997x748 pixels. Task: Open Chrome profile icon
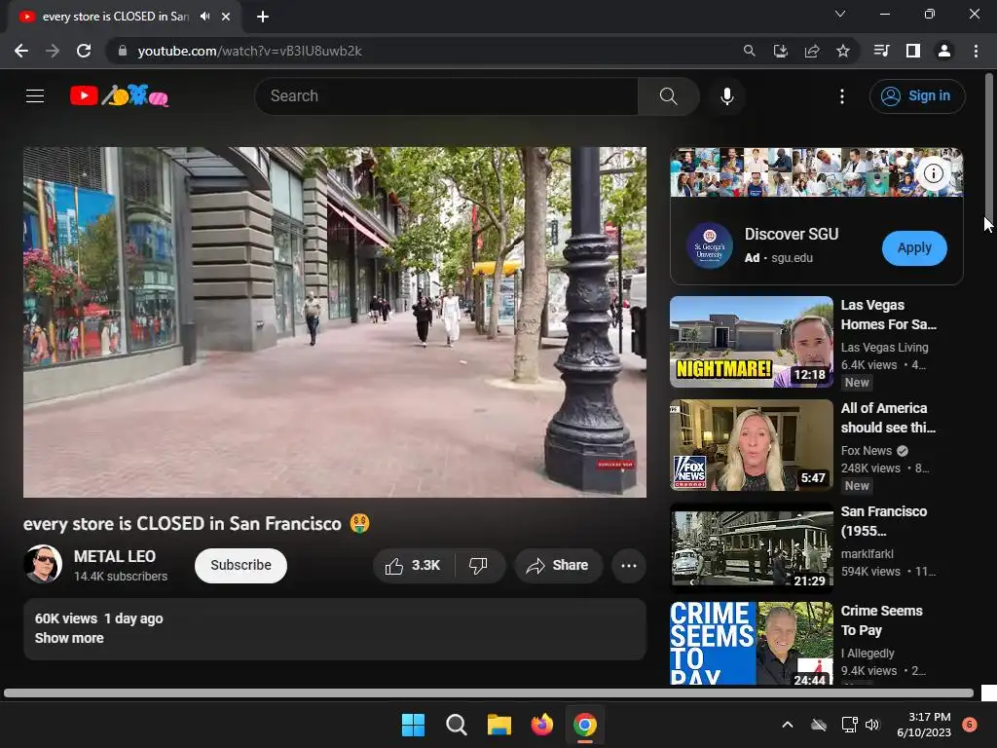coord(944,51)
